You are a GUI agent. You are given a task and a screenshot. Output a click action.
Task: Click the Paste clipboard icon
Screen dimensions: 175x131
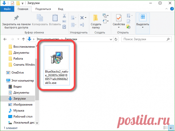[55, 18]
